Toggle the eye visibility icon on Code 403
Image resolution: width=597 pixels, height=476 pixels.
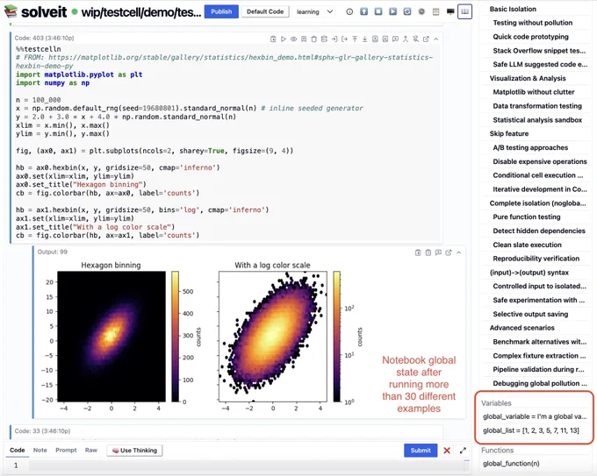click(x=293, y=39)
